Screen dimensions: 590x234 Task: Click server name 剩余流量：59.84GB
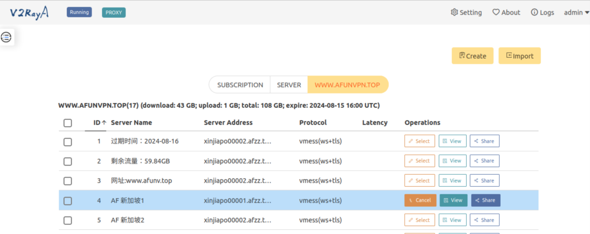[141, 161]
